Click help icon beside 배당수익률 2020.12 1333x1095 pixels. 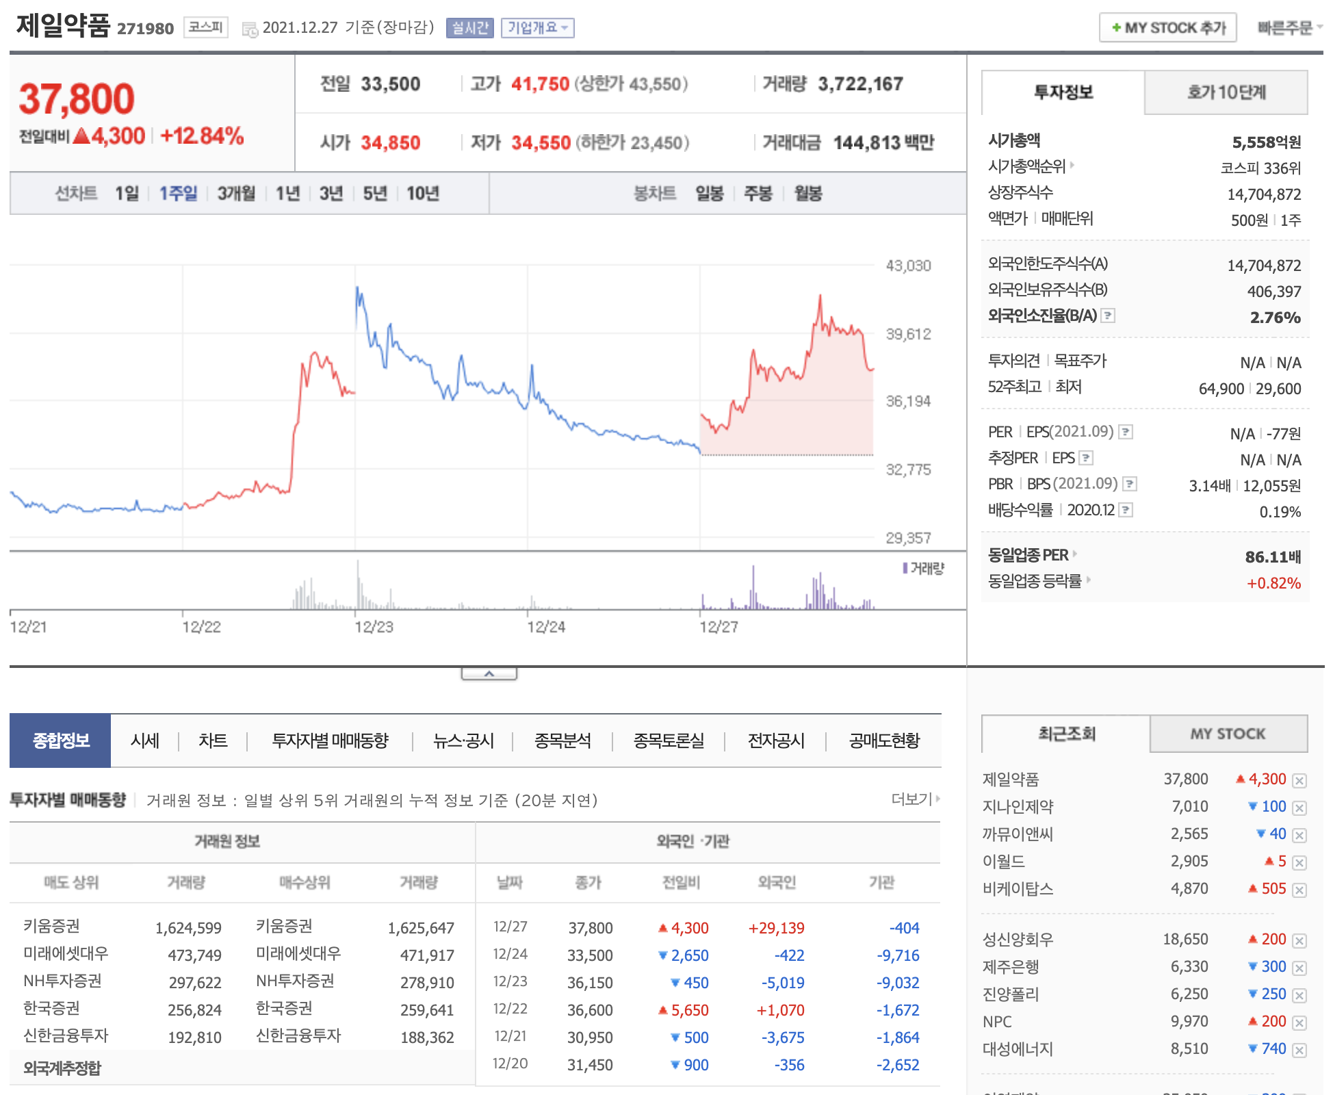click(1126, 510)
